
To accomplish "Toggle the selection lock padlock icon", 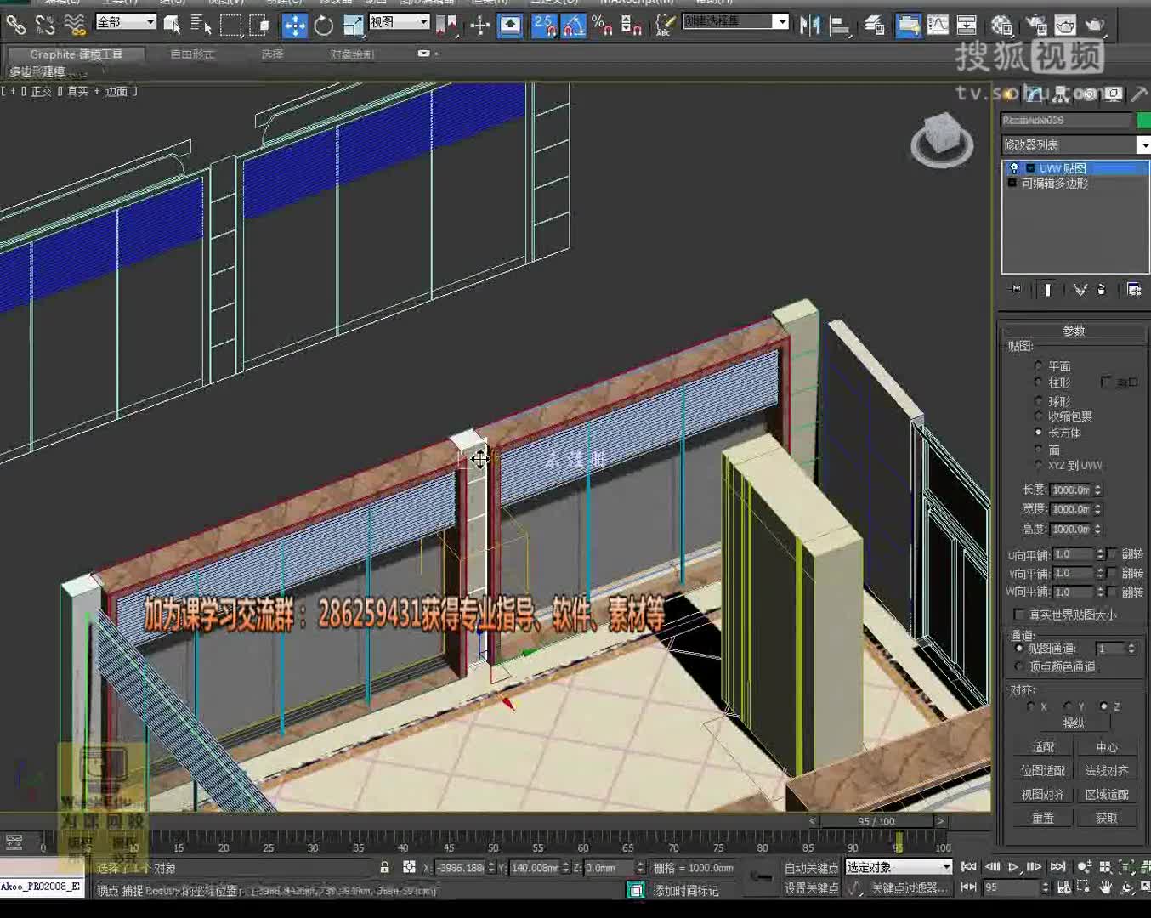I will click(384, 867).
